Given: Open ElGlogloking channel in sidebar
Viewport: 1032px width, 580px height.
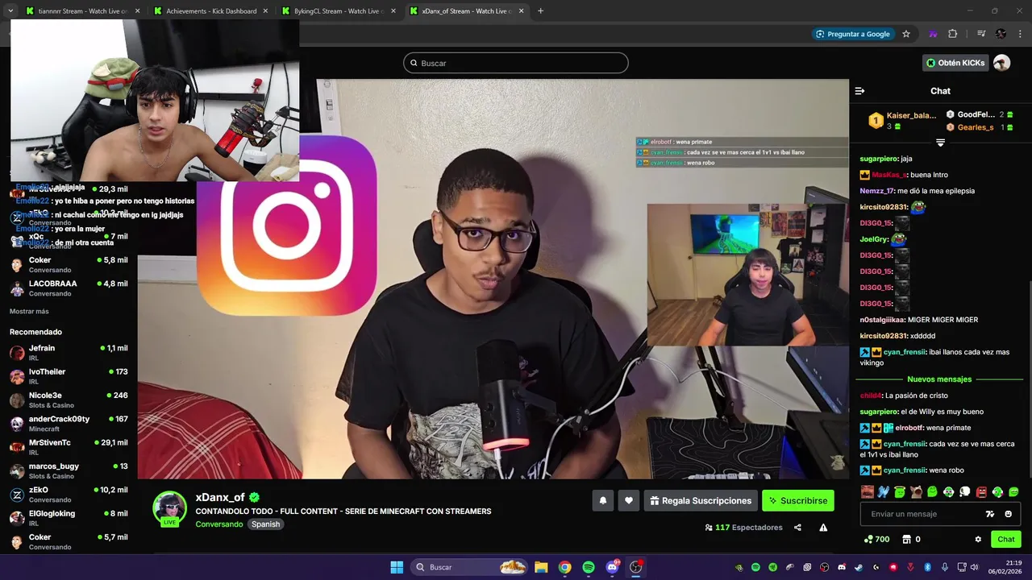Looking at the screenshot, I should [69, 518].
